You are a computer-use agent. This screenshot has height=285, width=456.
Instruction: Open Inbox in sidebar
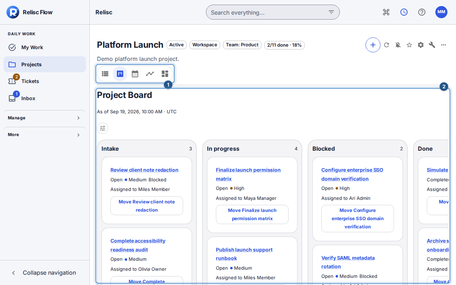click(x=45, y=98)
